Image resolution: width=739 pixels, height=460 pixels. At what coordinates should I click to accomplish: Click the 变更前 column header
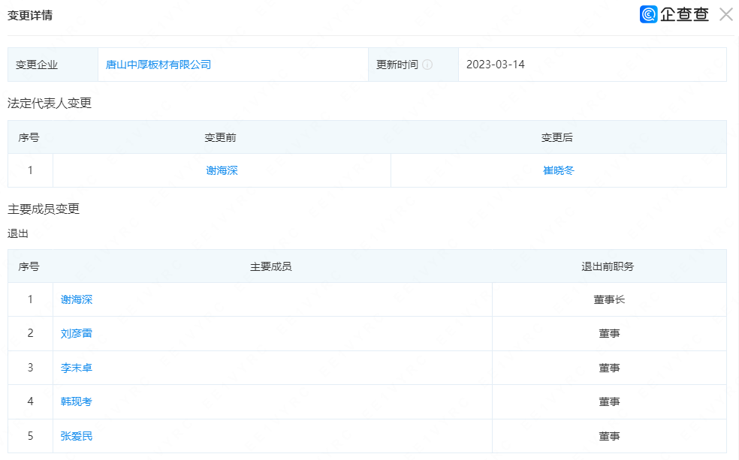point(220,137)
